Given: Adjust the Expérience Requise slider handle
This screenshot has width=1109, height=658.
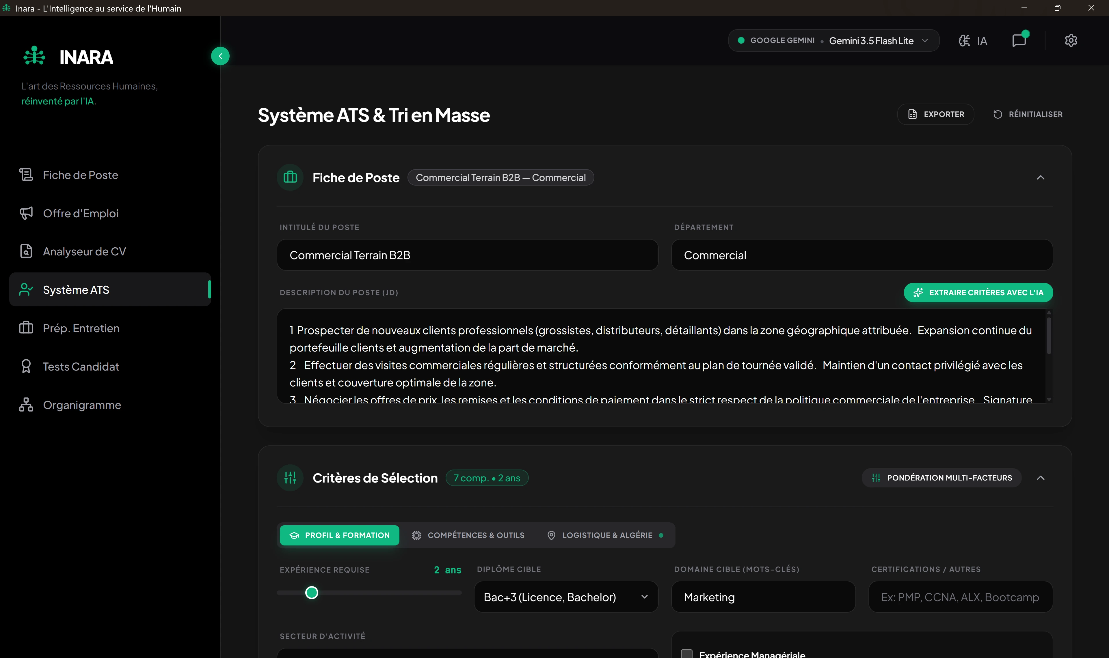Looking at the screenshot, I should click(312, 592).
